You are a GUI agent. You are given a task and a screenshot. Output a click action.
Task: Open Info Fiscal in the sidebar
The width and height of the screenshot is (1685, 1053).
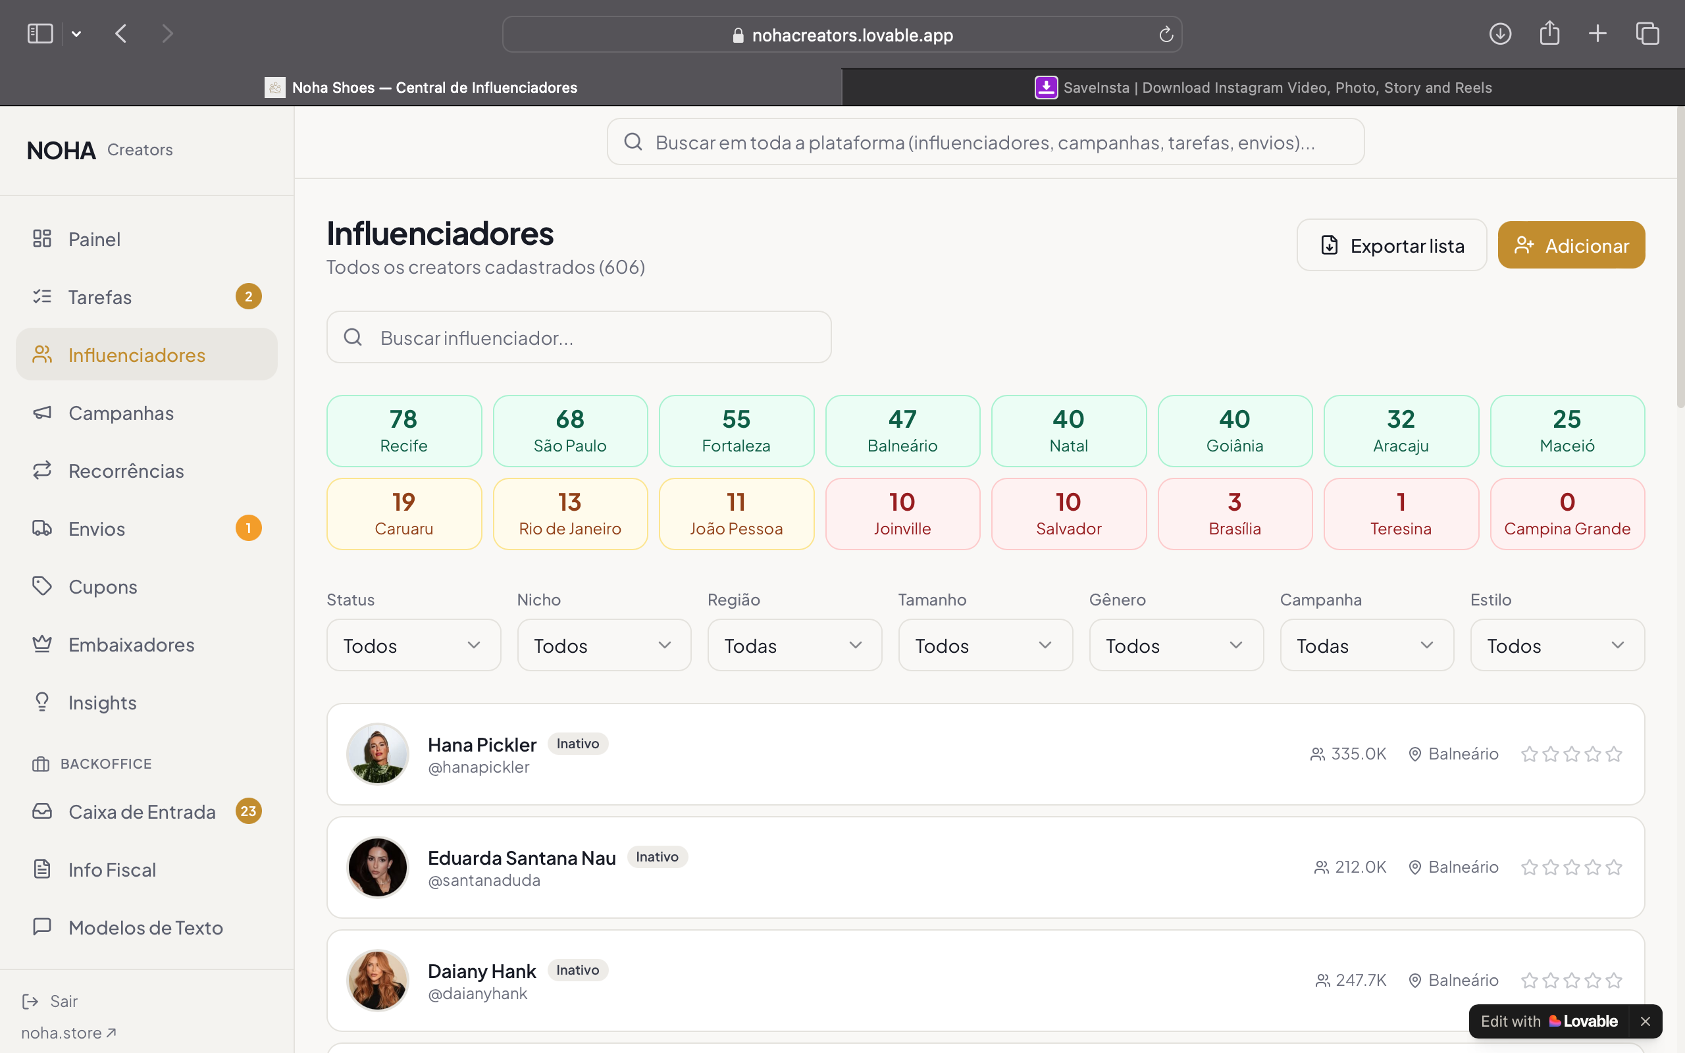(x=147, y=869)
